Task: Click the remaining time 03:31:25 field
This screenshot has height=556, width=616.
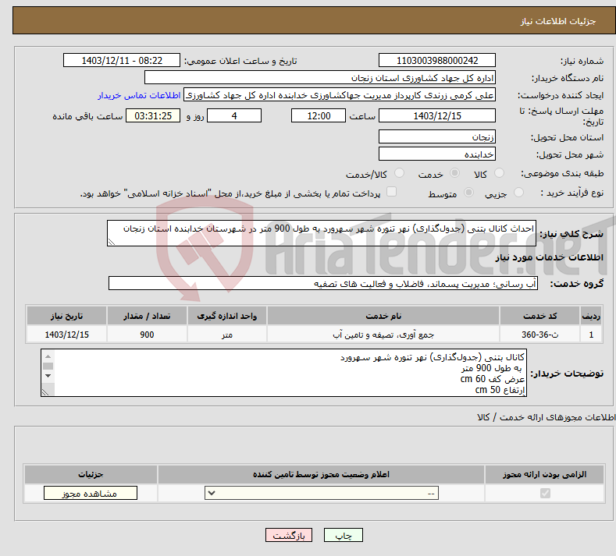Action: pyautogui.click(x=153, y=115)
